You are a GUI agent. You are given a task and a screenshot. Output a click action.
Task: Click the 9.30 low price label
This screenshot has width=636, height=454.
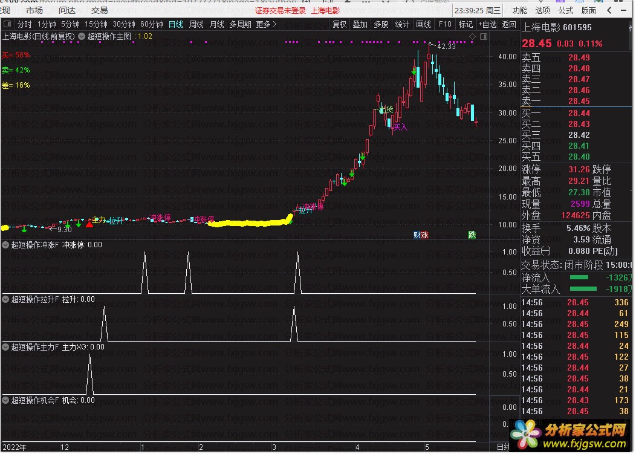coord(65,230)
